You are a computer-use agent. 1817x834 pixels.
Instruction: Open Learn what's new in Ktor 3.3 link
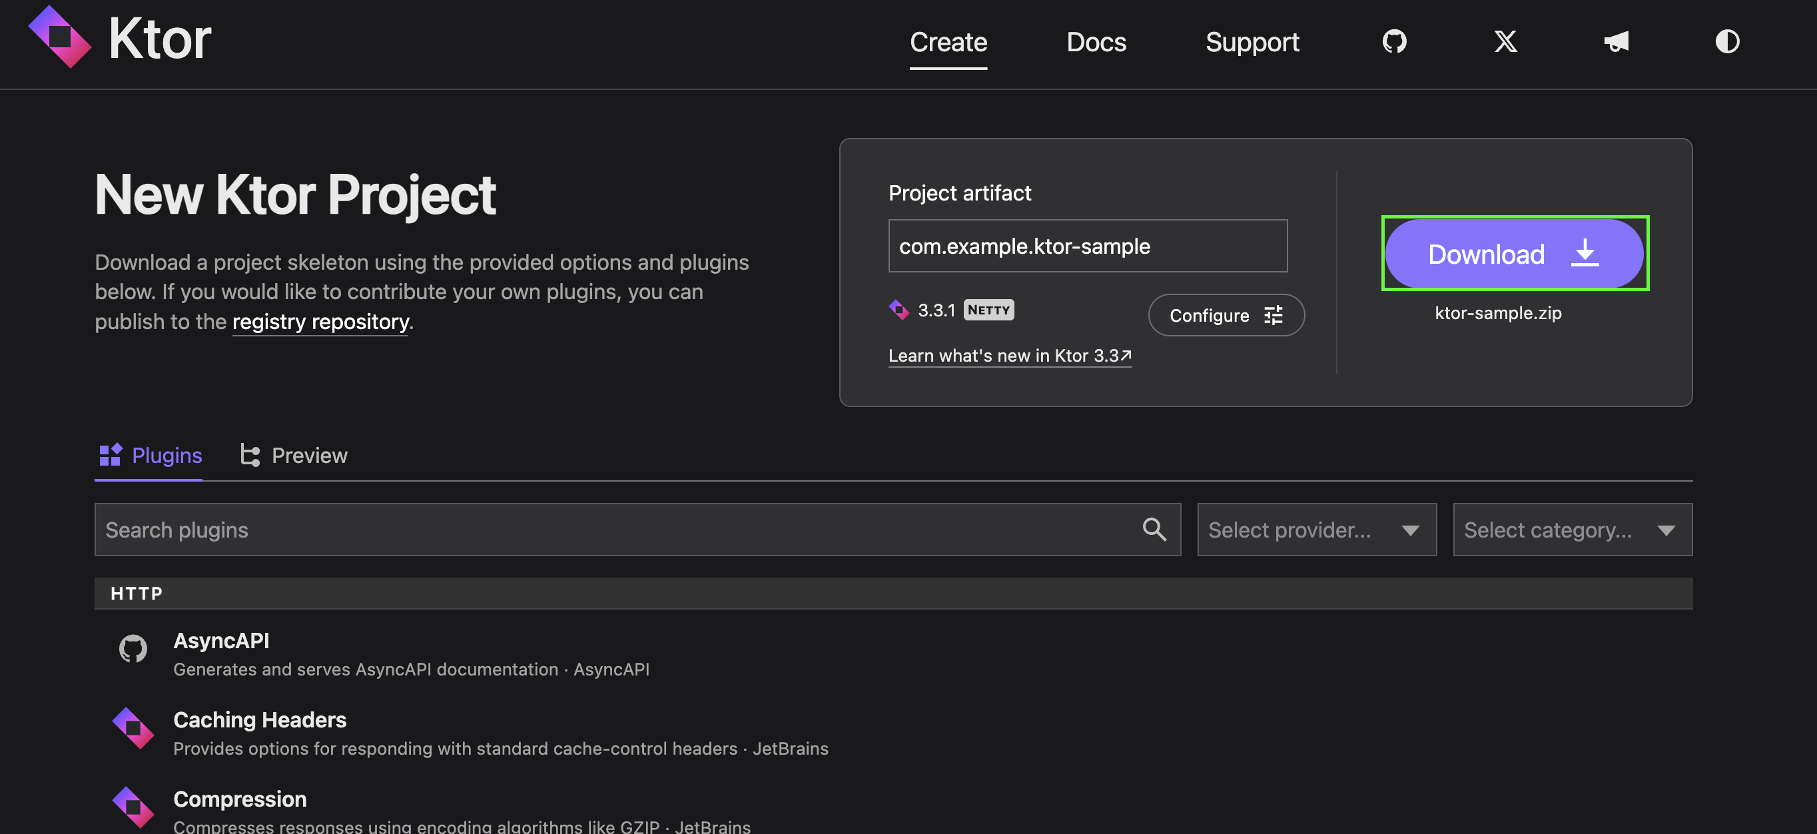click(x=1009, y=355)
